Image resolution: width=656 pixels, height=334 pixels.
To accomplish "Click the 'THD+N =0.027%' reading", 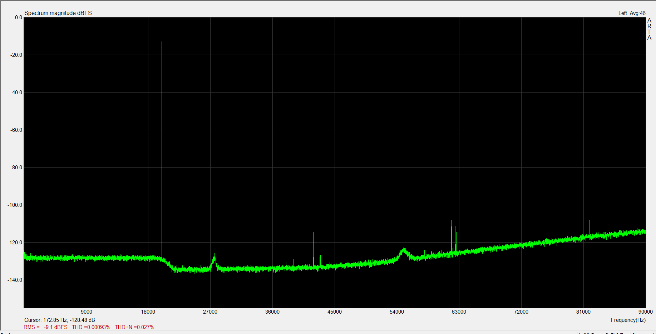I will coord(134,327).
